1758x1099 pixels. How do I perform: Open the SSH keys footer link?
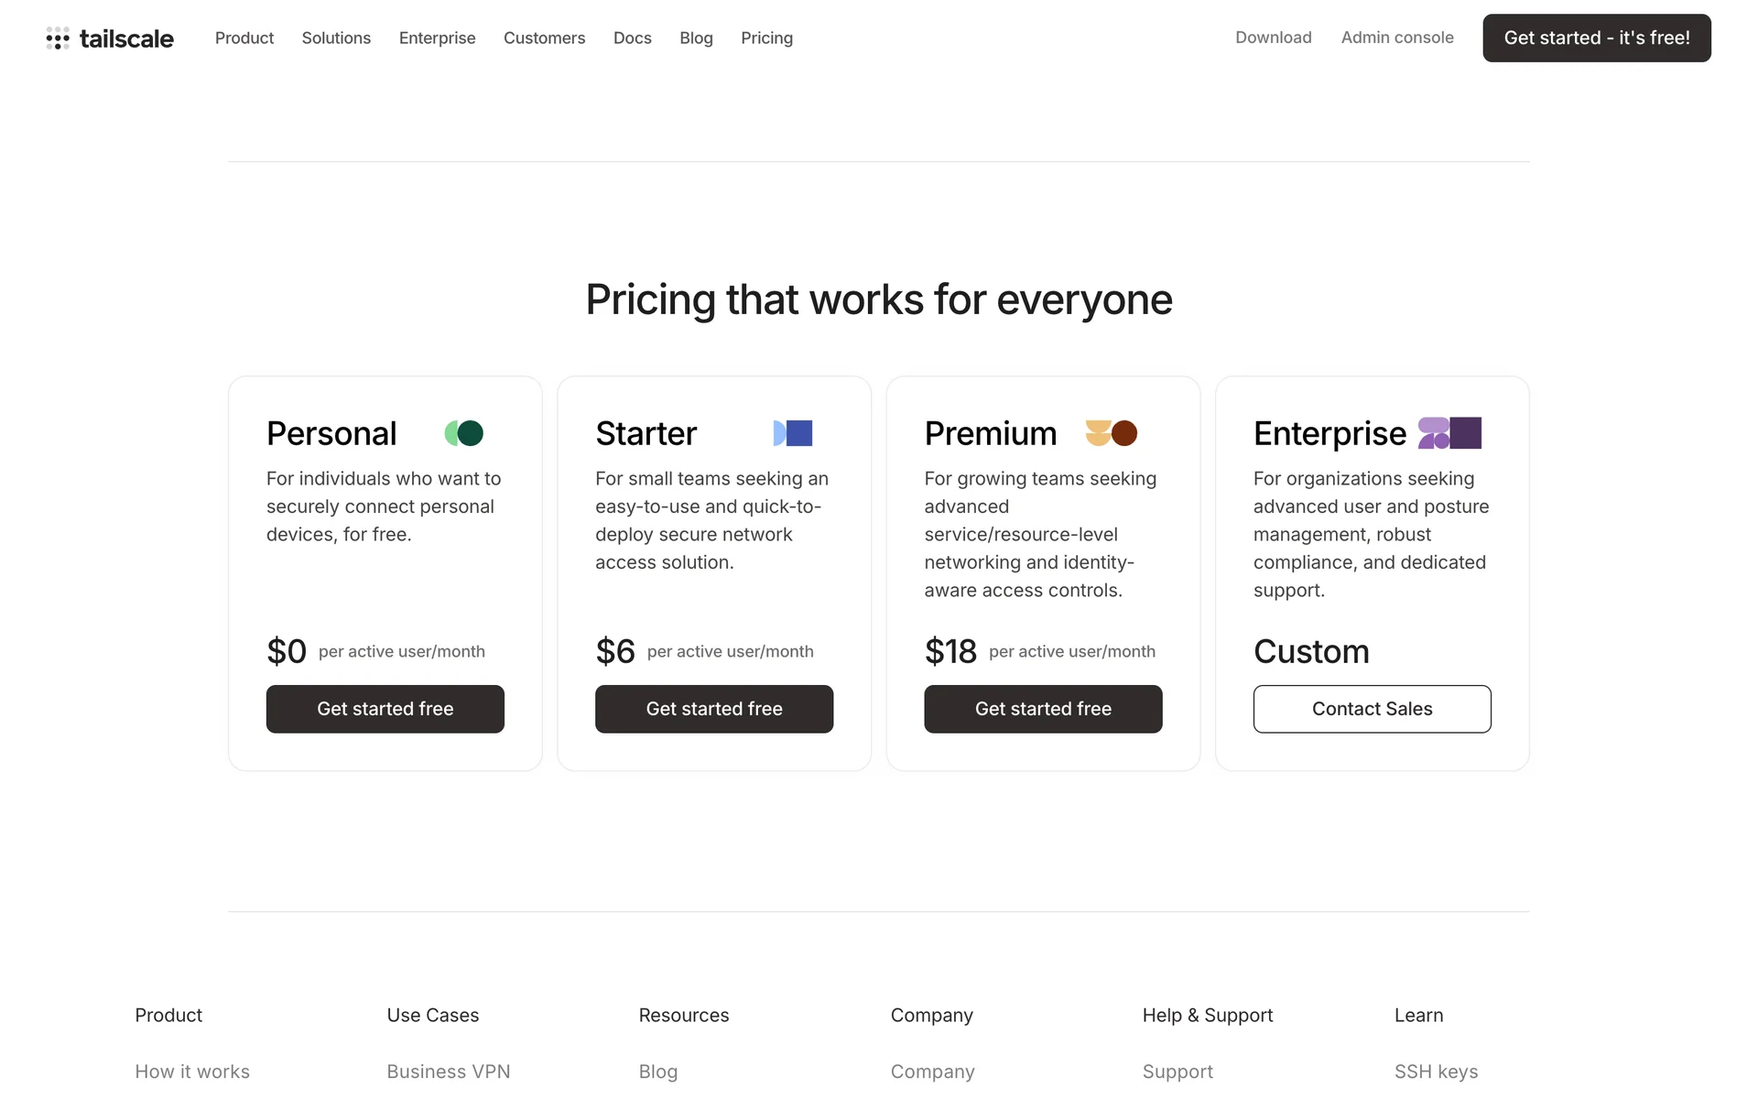click(1436, 1072)
